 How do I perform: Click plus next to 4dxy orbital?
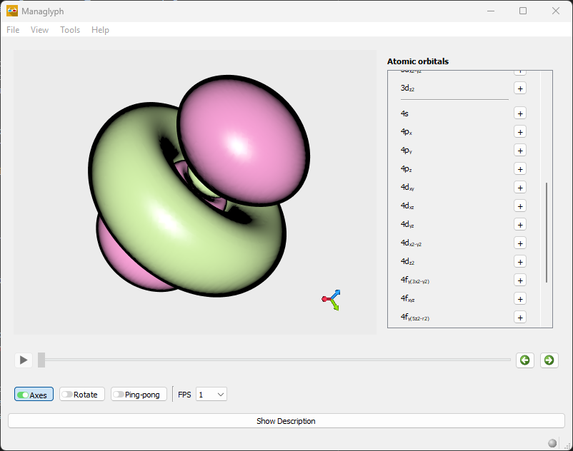click(520, 188)
